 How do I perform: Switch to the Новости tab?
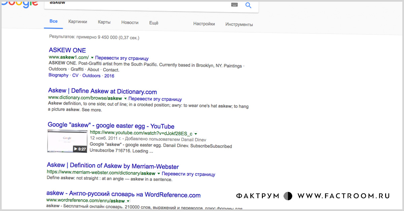[130, 23]
